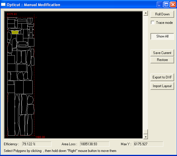Image resolution: width=177 pixels, height=156 pixels.
Task: Maximize the Opticut window
Action: click(166, 5)
